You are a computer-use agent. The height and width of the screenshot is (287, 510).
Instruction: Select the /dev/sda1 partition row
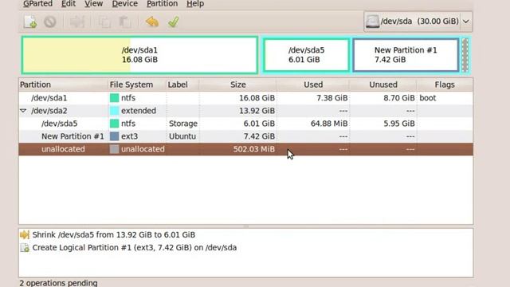click(x=246, y=98)
